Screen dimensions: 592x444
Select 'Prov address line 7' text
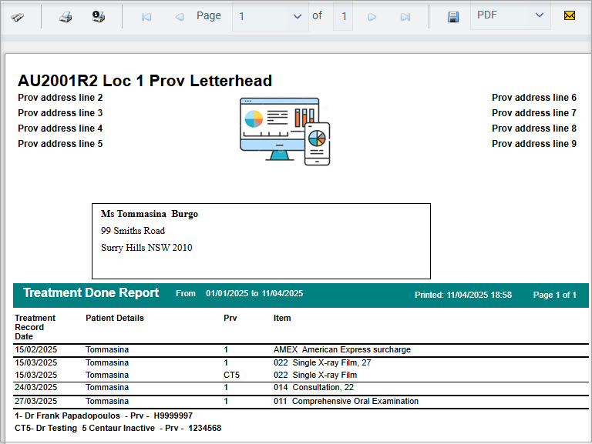(534, 113)
